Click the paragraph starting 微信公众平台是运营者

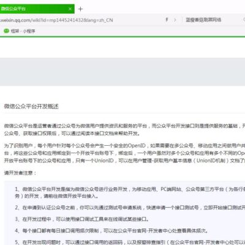[x=124, y=130]
